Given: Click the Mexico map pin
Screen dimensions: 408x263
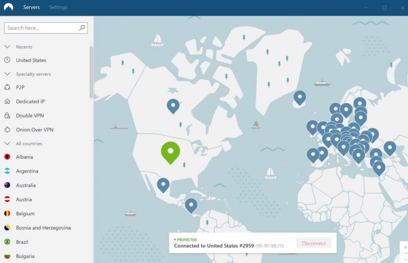Looking at the screenshot, I should click(163, 185).
